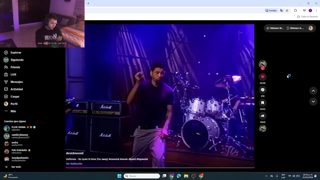Expand the Más menu
320x180 pixels.
(10, 111)
